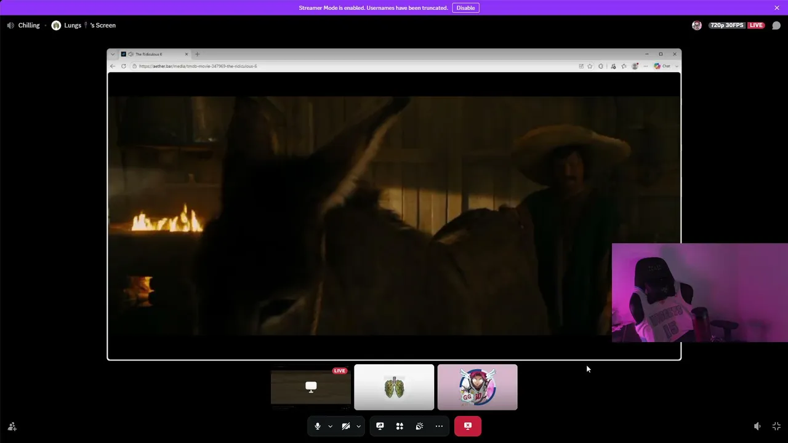This screenshot has height=443, width=788.
Task: Share your screen
Action: [380, 426]
